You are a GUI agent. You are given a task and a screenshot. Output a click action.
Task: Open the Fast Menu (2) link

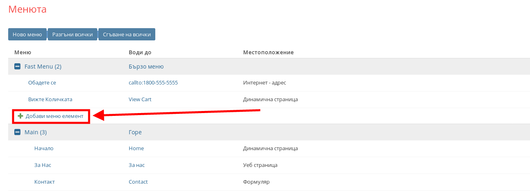pos(43,67)
